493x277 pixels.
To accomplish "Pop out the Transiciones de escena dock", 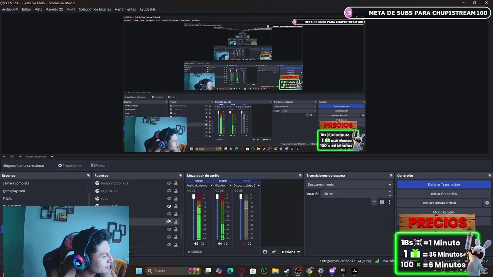I will point(391,175).
